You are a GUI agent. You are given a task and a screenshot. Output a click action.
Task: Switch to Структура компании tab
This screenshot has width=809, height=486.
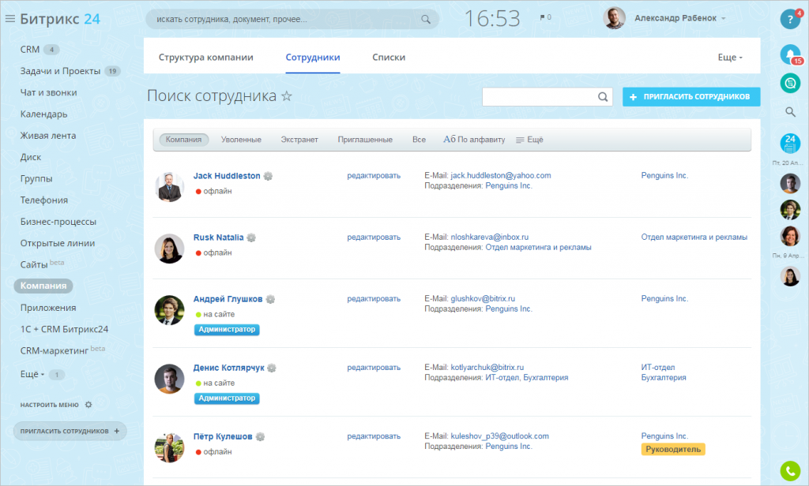[x=206, y=58]
